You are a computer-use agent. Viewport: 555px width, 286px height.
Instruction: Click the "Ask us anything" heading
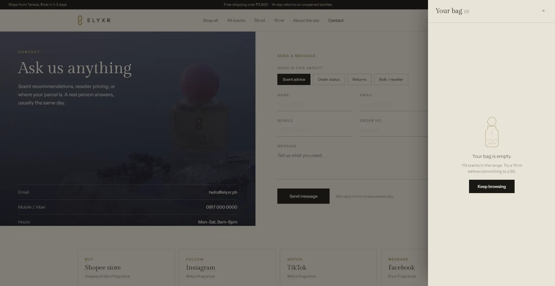tap(74, 68)
